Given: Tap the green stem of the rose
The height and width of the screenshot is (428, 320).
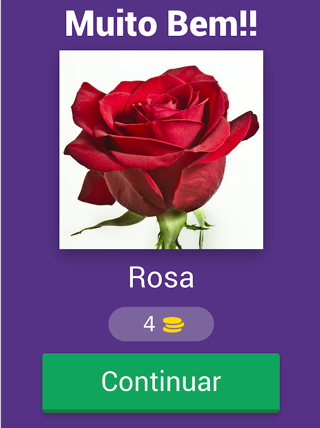Looking at the screenshot, I should (171, 230).
